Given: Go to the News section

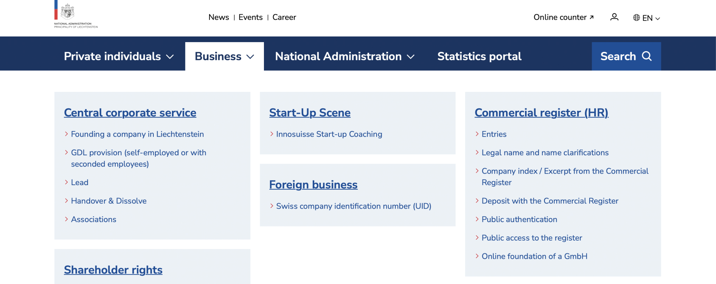Looking at the screenshot, I should coord(218,17).
